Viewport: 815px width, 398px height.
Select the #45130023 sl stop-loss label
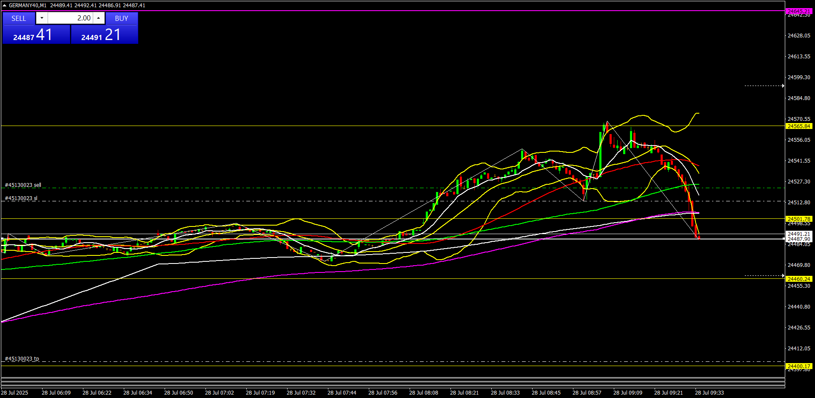pyautogui.click(x=21, y=198)
